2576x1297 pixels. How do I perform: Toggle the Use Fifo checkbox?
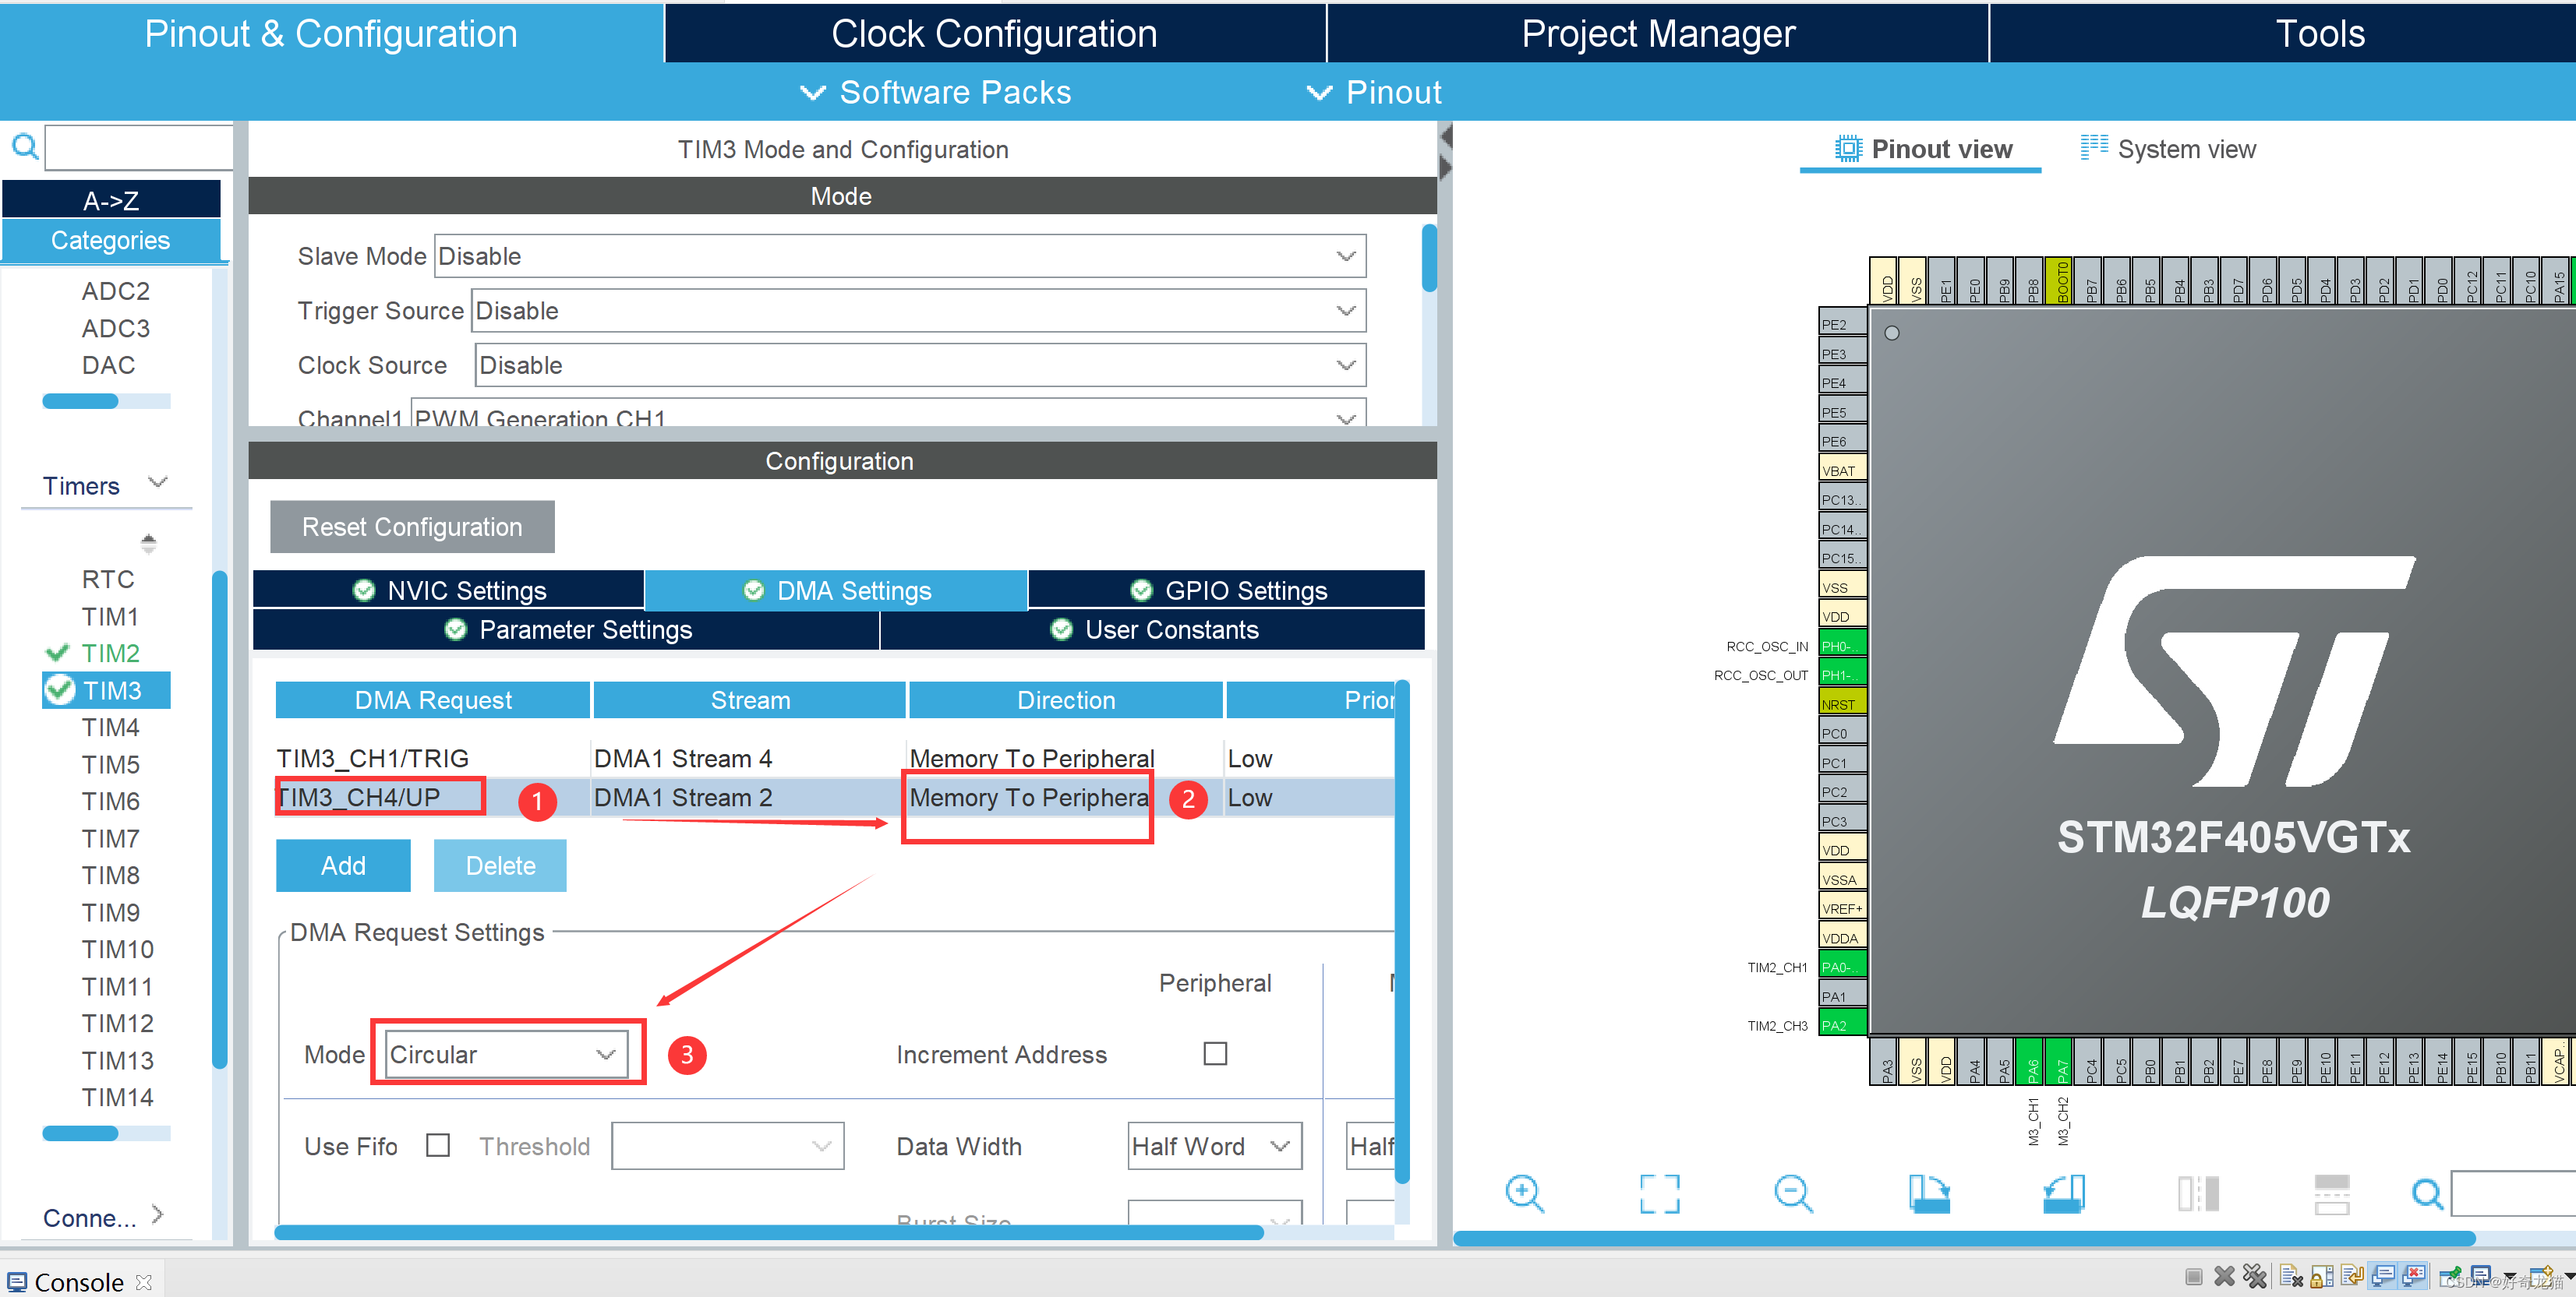coord(438,1145)
